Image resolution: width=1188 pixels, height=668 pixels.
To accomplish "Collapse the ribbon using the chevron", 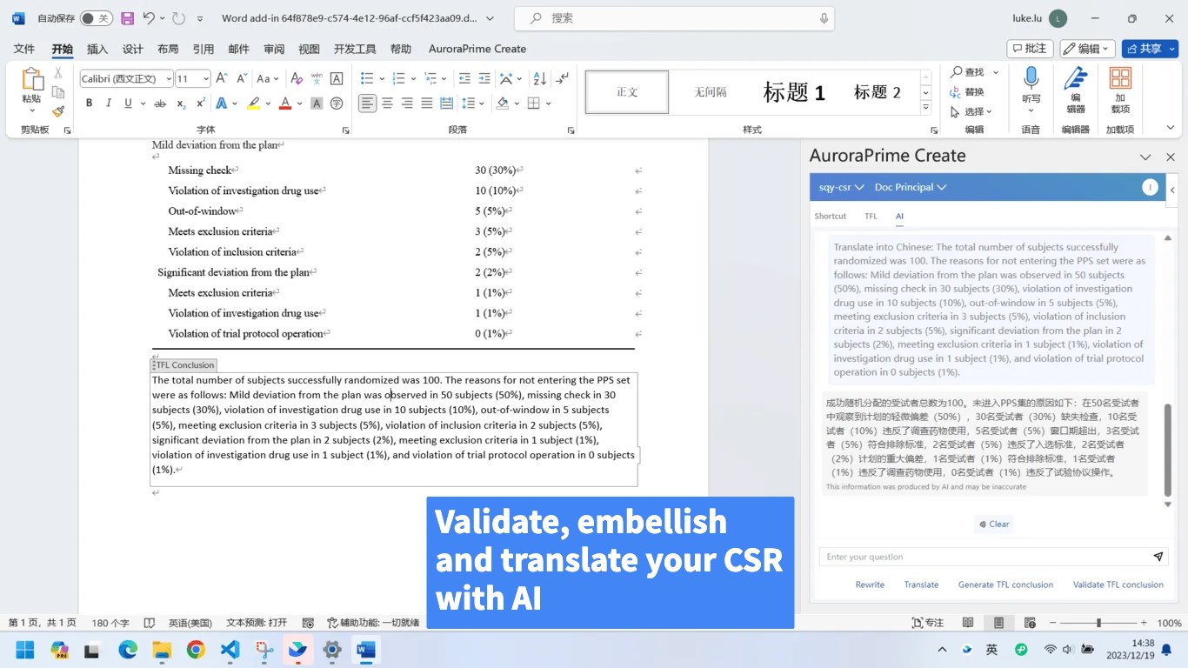I will pos(1170,128).
